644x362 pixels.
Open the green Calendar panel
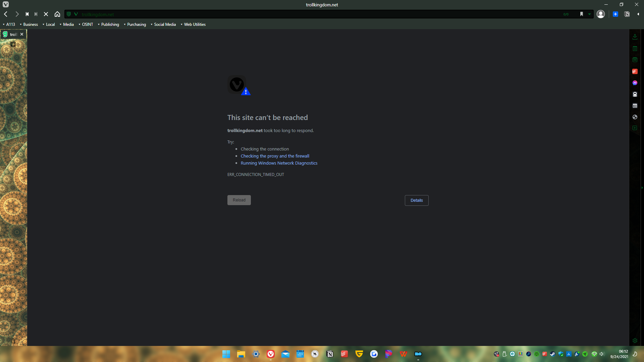point(635,60)
